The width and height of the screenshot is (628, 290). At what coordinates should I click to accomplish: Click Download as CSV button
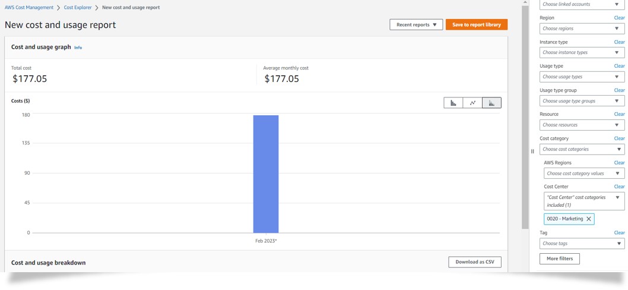coord(475,262)
